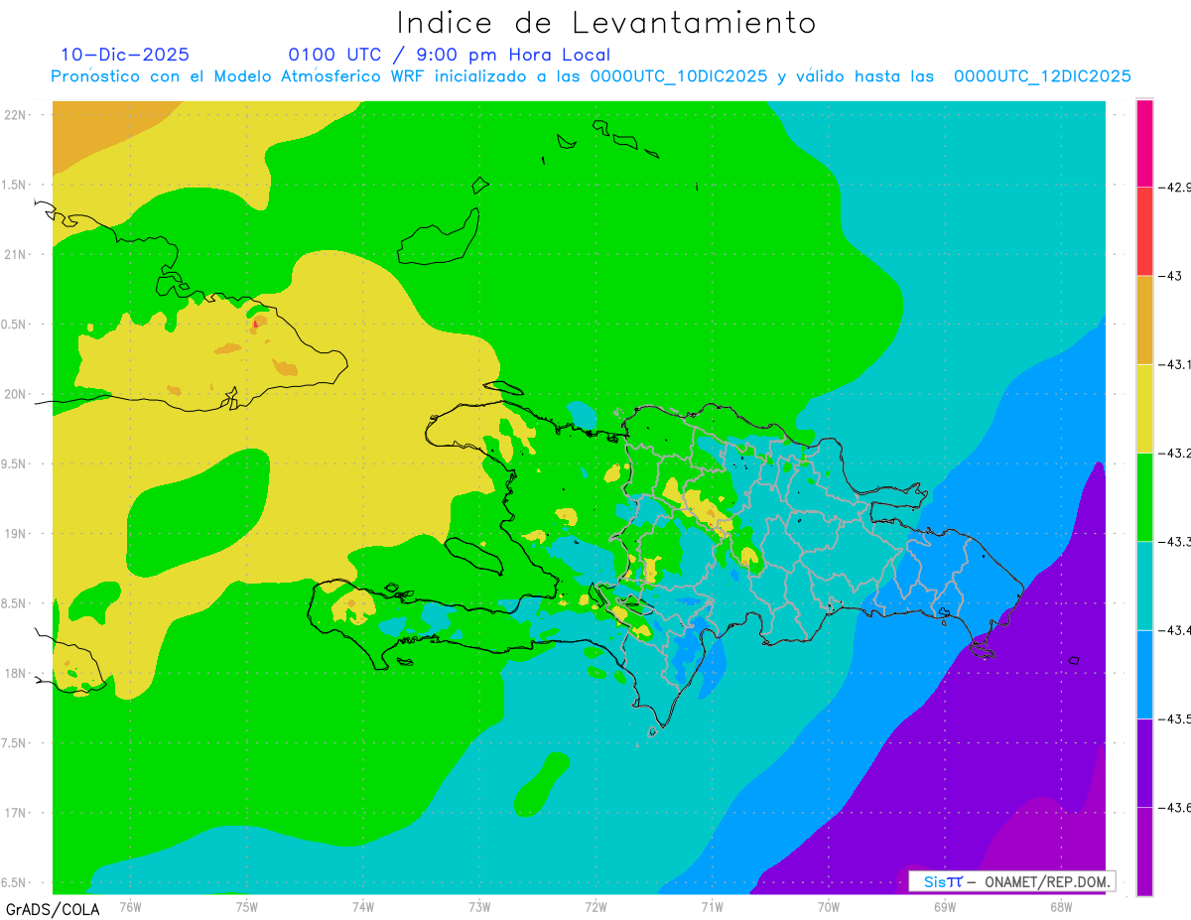Pick the pink swatch at top of colorbar
Image resolution: width=1191 pixels, height=920 pixels.
click(1144, 143)
